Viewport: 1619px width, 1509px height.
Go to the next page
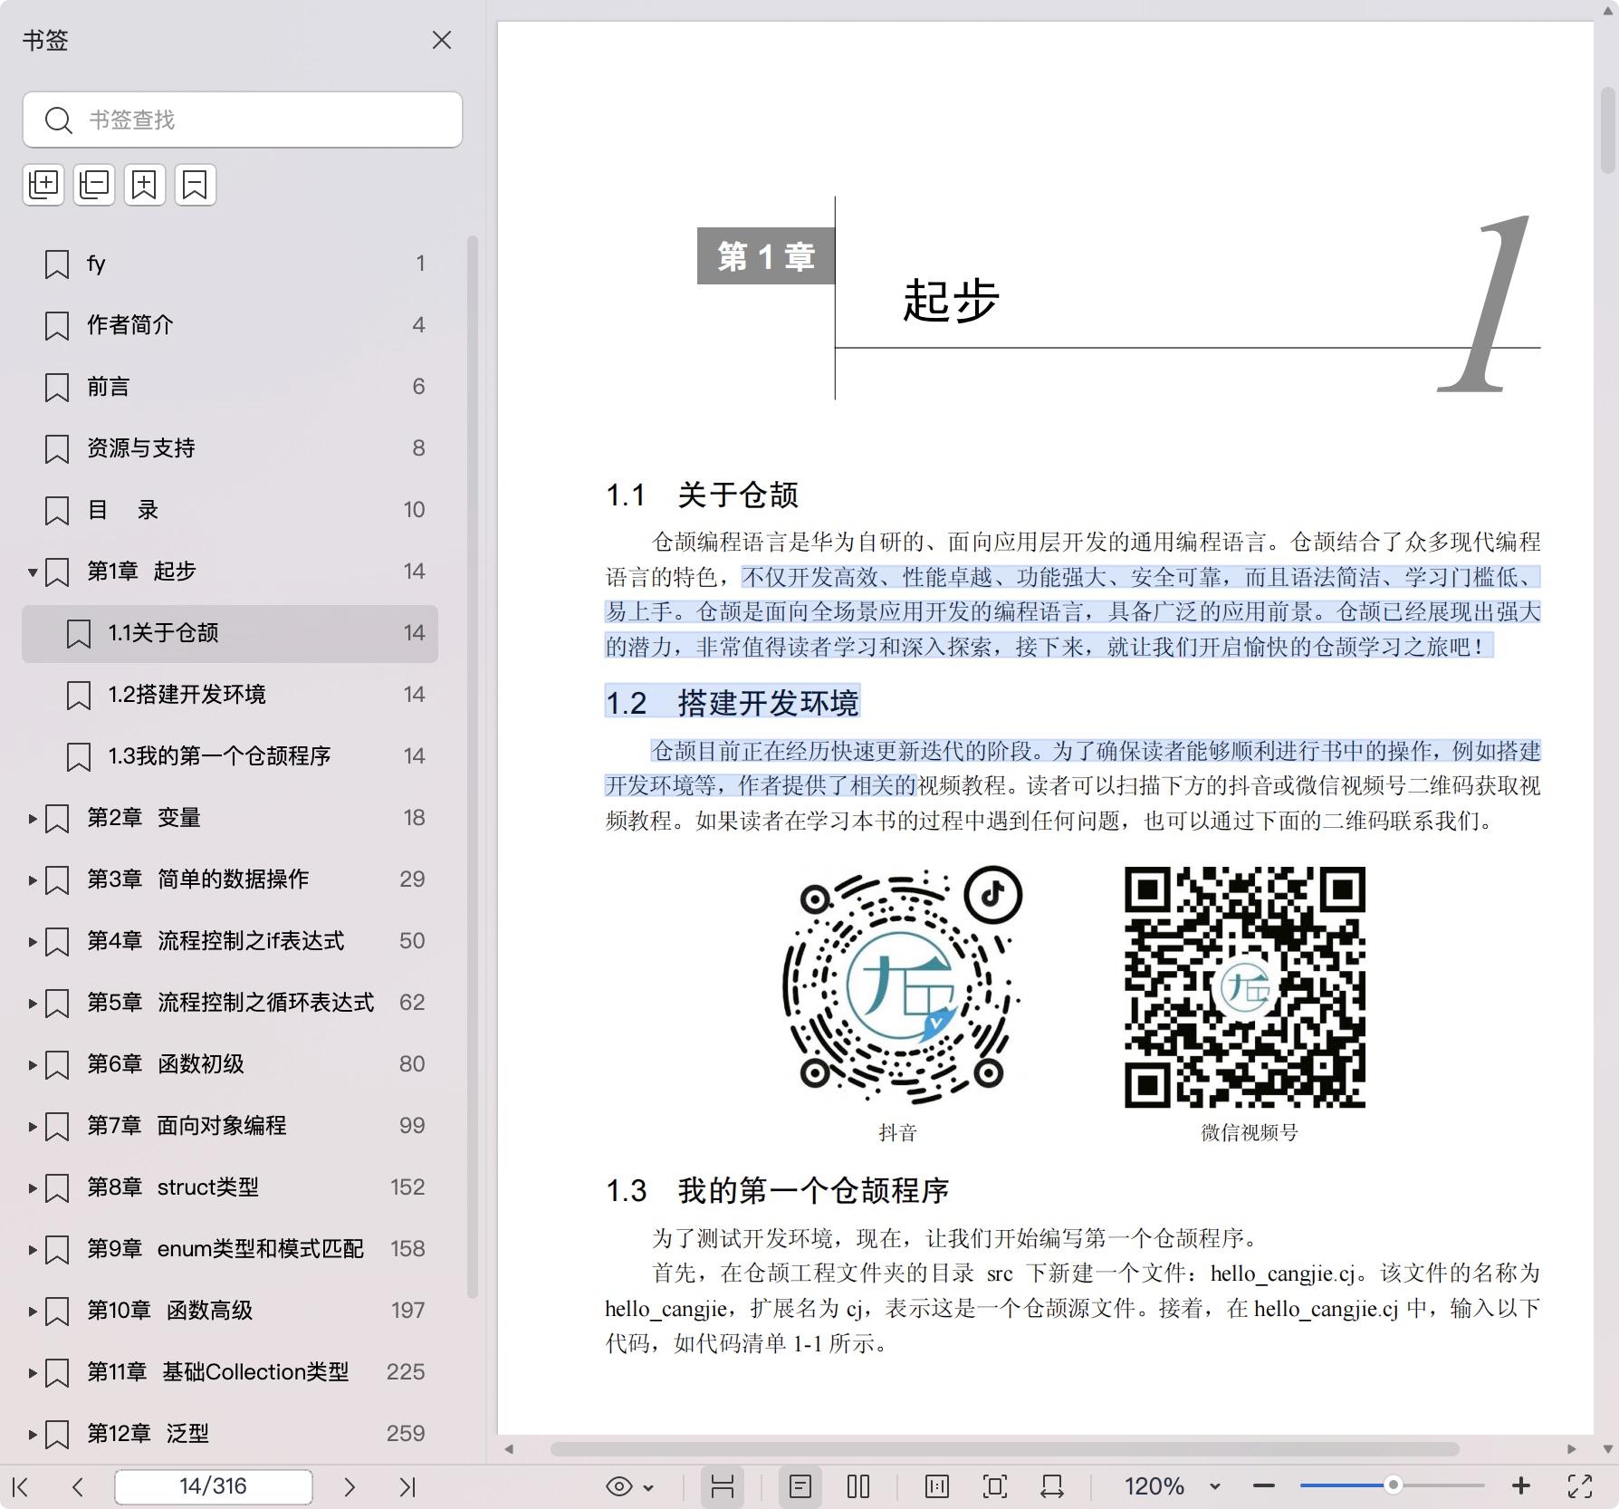pos(350,1486)
